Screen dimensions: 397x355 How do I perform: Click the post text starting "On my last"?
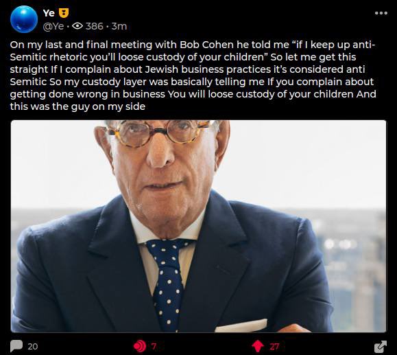193,76
